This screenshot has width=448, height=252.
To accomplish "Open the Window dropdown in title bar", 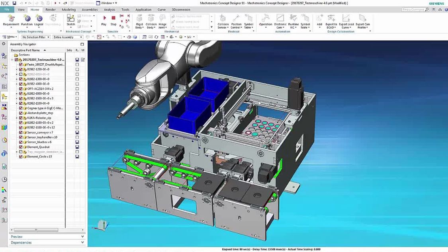I will (107, 3).
